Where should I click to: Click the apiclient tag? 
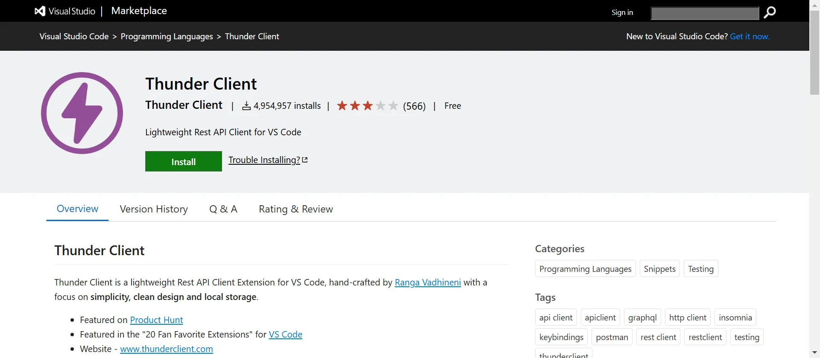coord(600,317)
